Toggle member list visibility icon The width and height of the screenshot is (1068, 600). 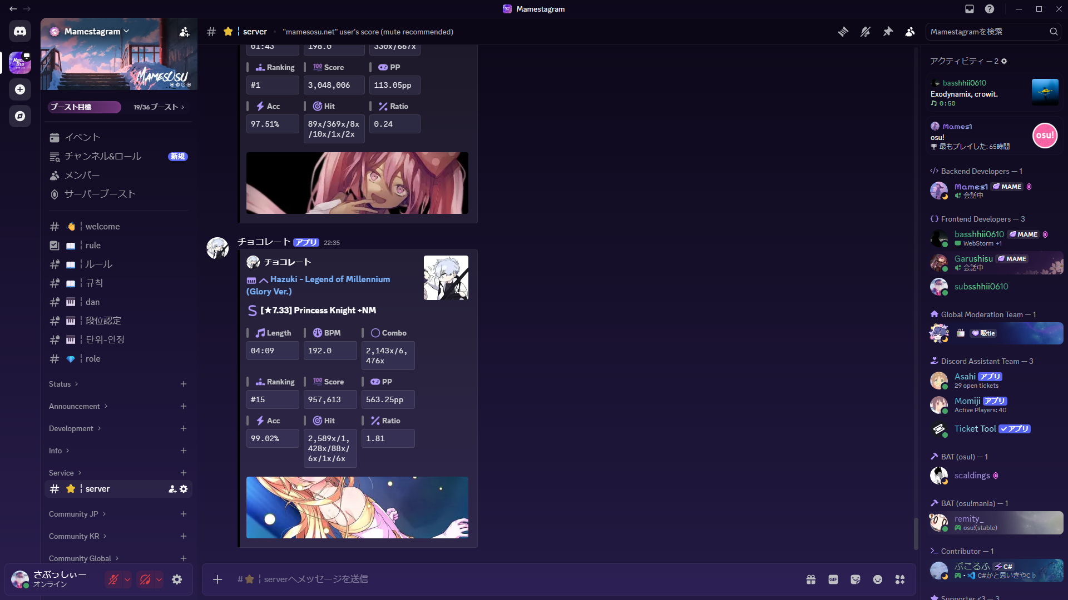(910, 32)
